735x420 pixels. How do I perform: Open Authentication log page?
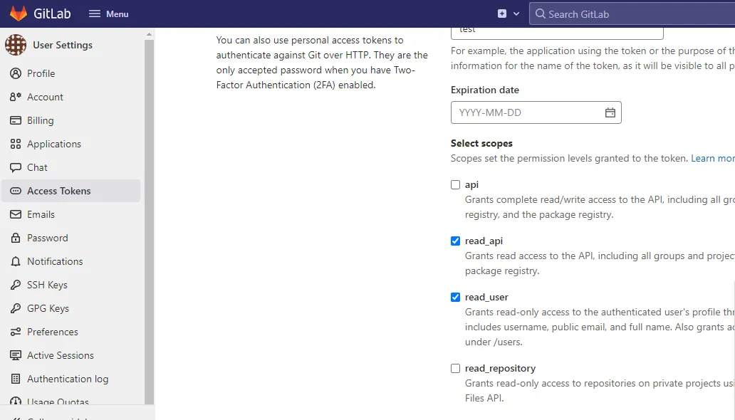pos(71,379)
